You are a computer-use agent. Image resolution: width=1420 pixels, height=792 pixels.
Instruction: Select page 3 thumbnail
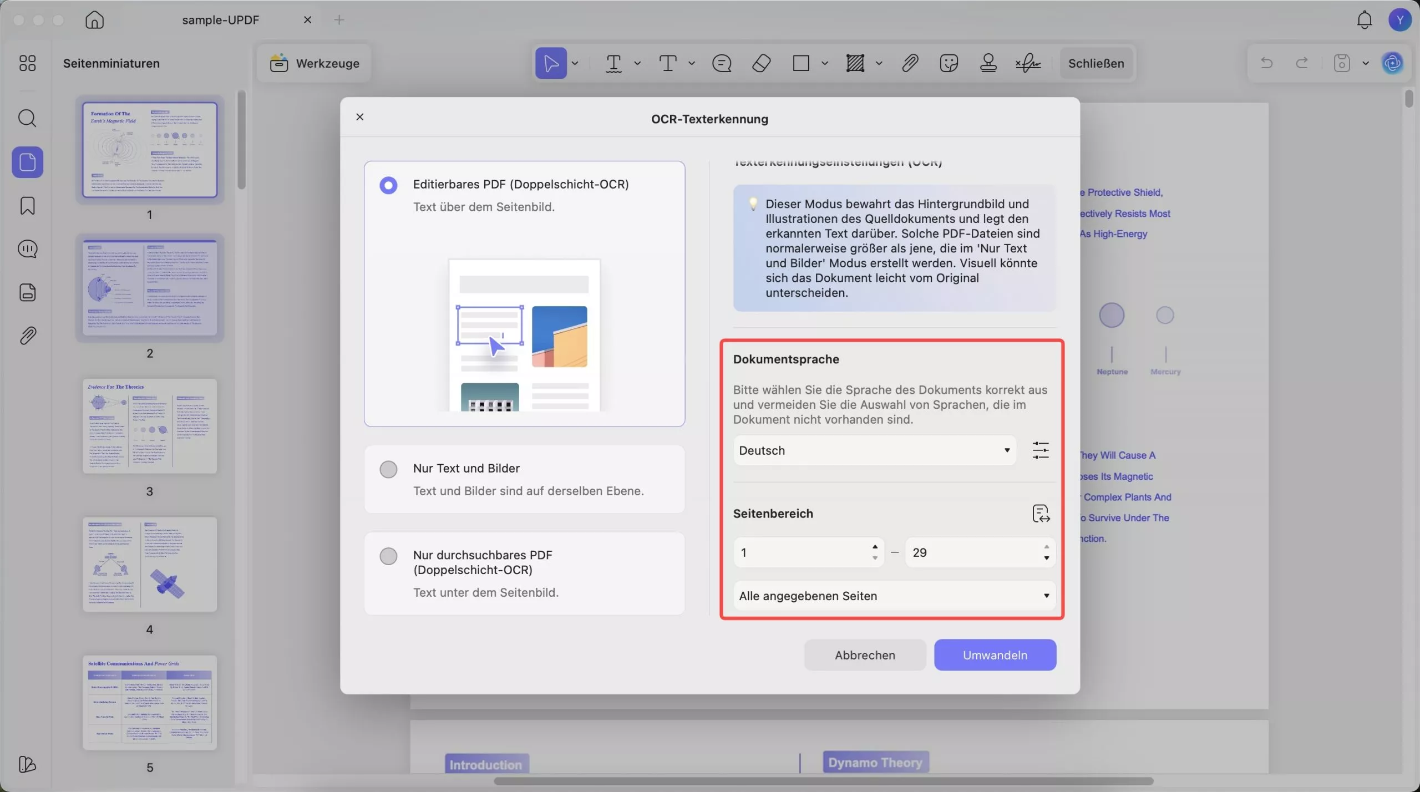coord(149,426)
